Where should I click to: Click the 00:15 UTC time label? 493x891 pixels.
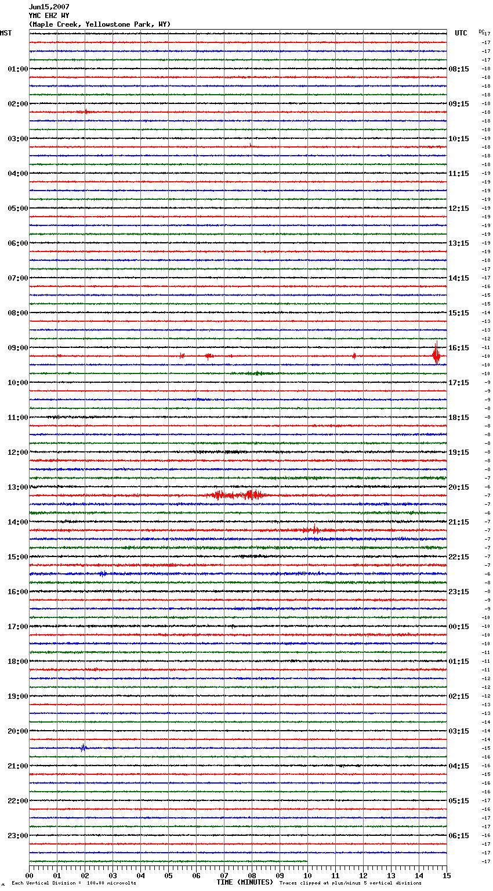click(459, 627)
